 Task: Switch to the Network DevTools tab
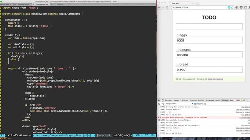(x=177, y=100)
